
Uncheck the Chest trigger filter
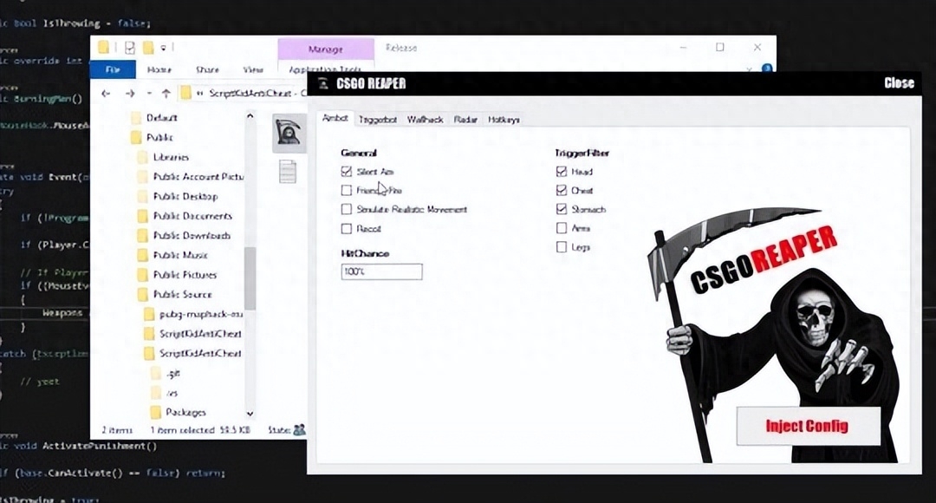[x=561, y=191]
